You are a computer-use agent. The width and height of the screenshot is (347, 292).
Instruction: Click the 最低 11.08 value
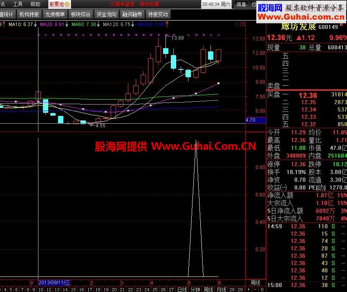pyautogui.click(x=298, y=148)
